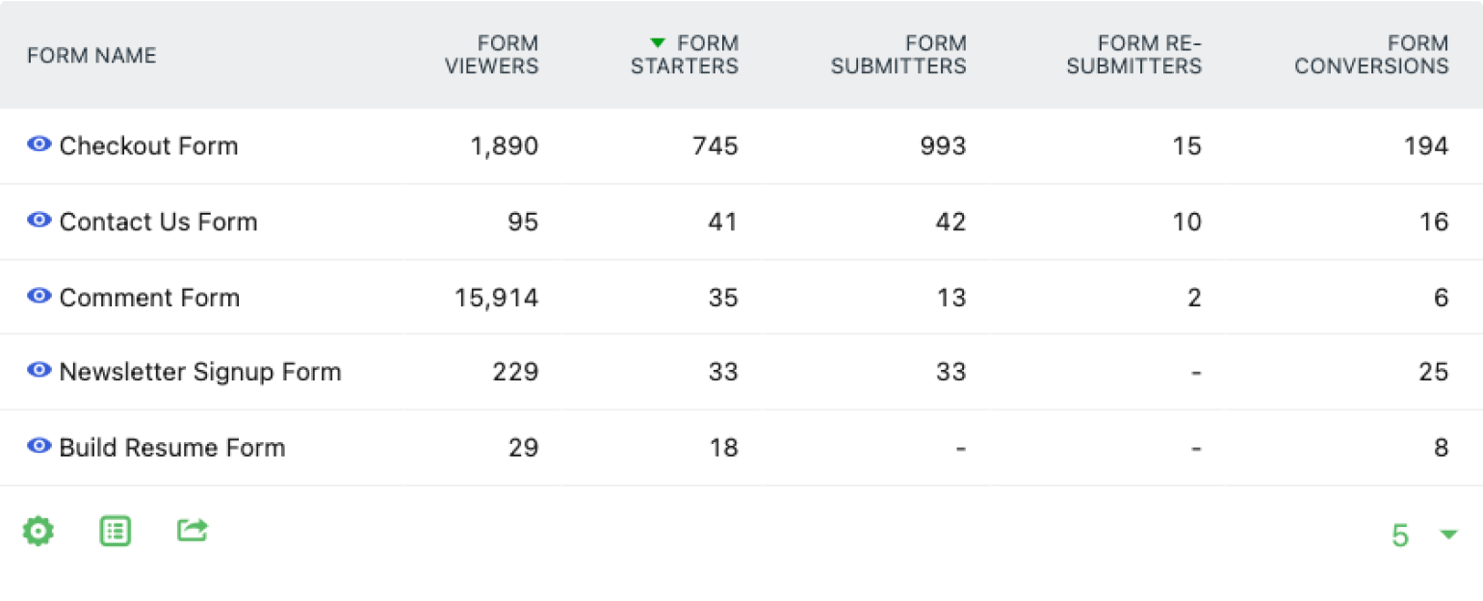Select the Build Resume Form label
Viewport: 1483px width, 601px height.
[x=172, y=448]
